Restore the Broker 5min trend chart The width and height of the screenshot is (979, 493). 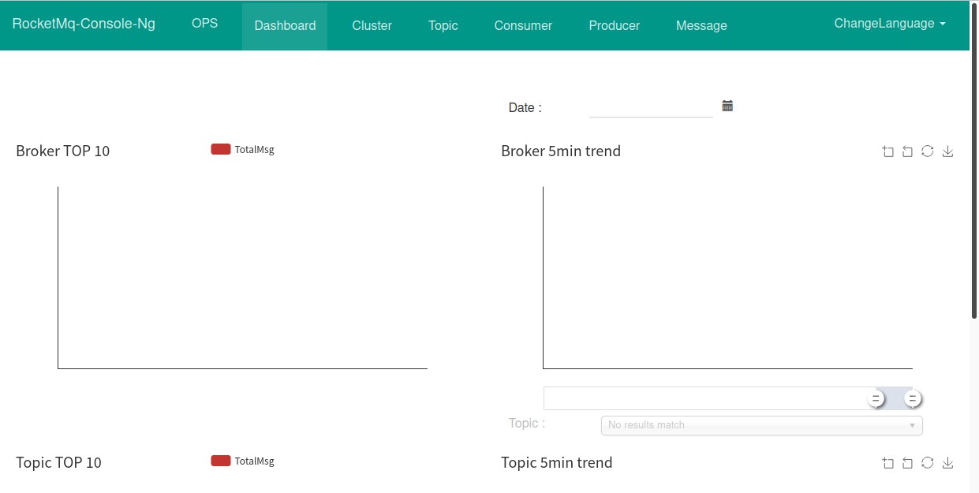tap(928, 151)
